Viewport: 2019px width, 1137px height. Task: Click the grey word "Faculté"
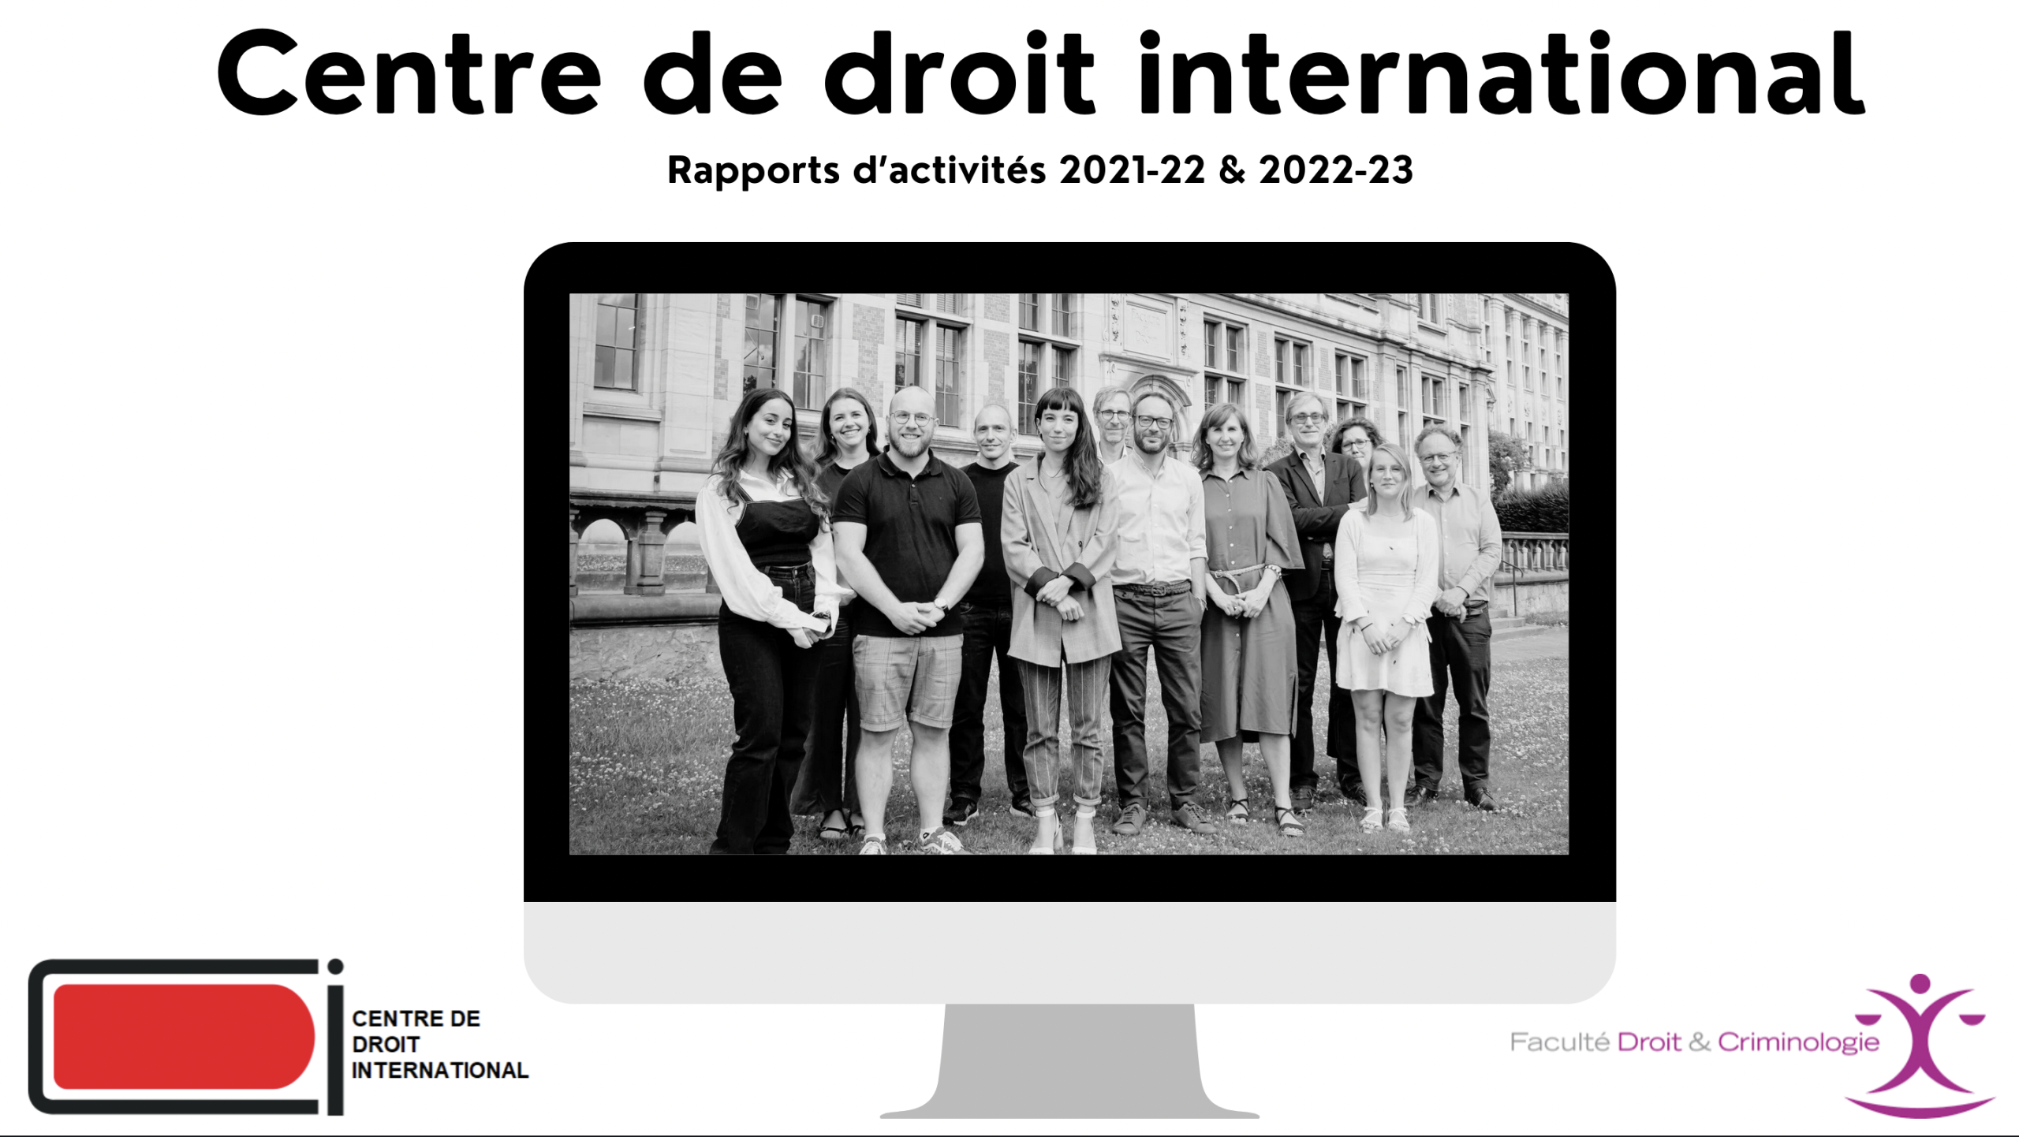[x=1559, y=1042]
